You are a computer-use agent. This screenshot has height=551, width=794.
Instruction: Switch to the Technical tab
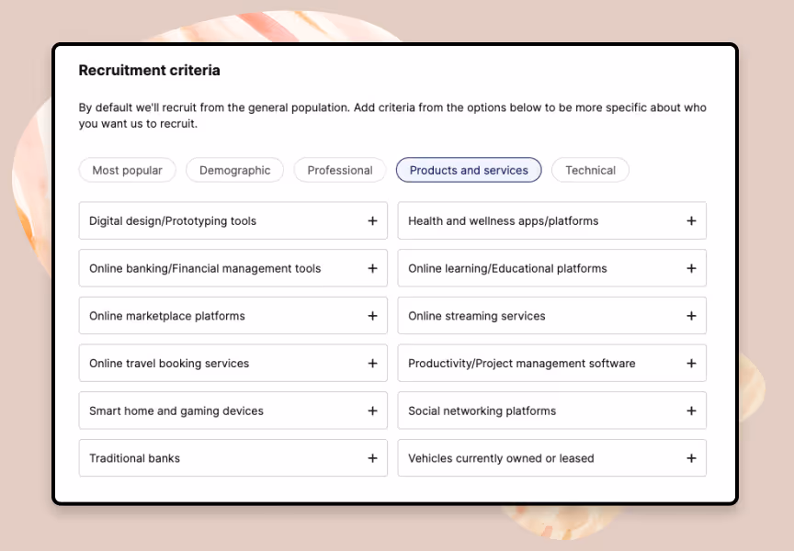pos(590,170)
